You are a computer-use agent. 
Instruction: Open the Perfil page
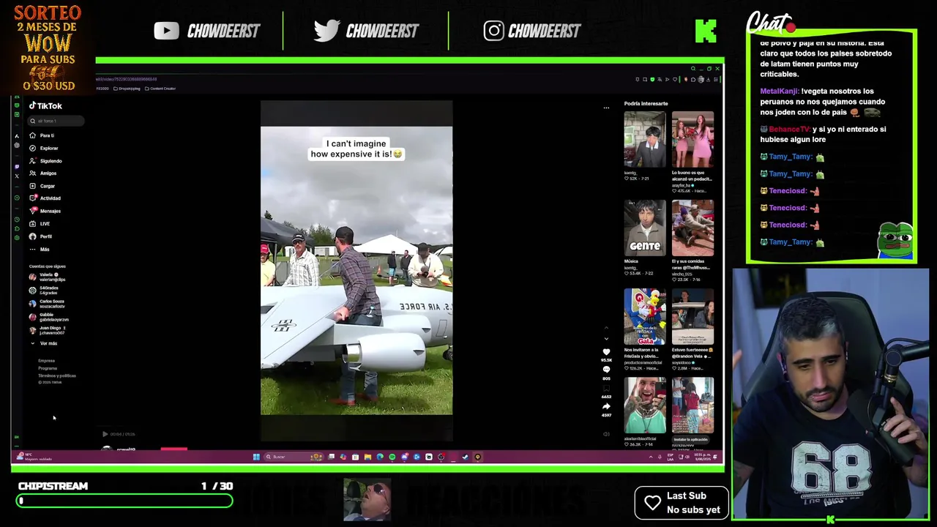(40, 236)
